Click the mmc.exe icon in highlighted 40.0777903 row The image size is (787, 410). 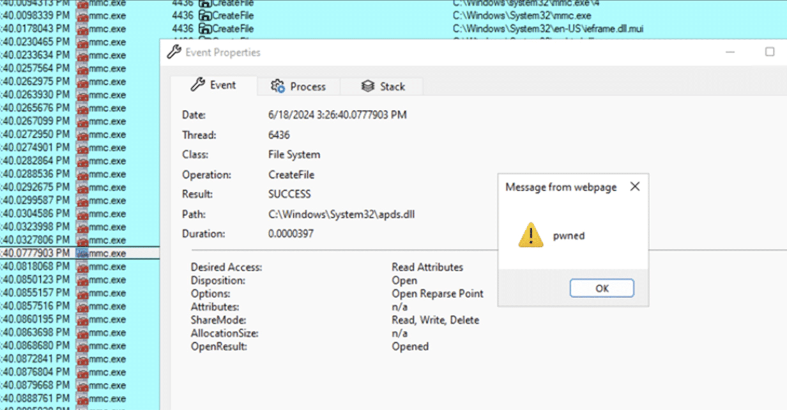click(83, 253)
